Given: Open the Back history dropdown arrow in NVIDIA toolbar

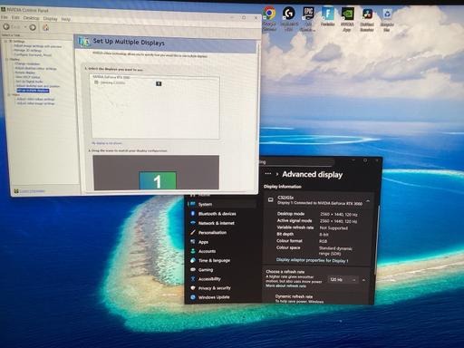Looking at the screenshot, I should point(25,27).
